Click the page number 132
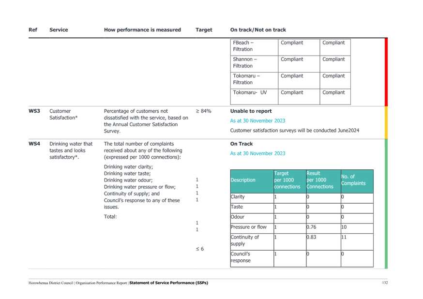 [x=385, y=283]
